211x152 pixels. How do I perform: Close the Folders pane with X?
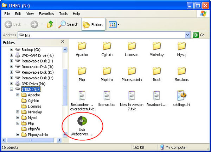pyautogui.click(x=63, y=42)
